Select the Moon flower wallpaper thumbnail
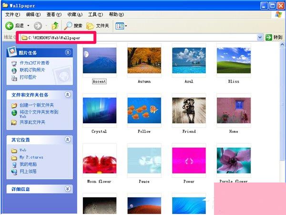Image resolution: width=286 pixels, height=215 pixels. point(100,161)
